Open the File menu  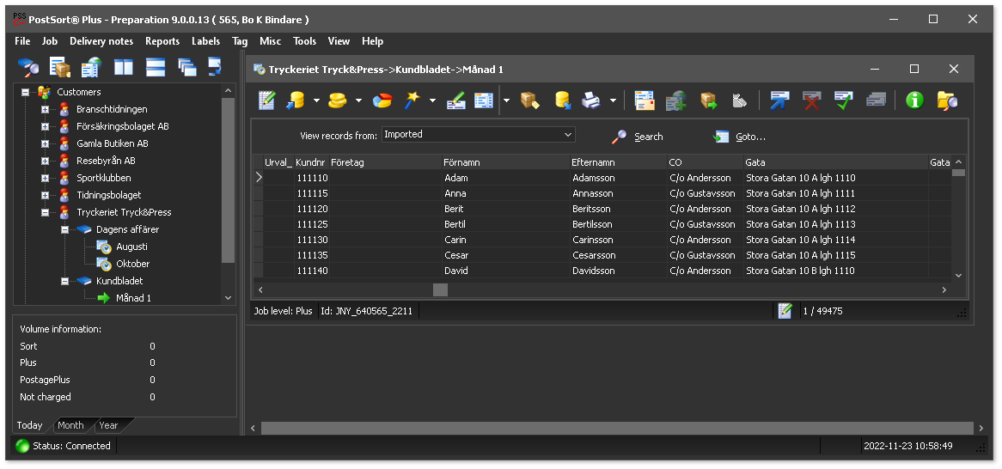pos(22,41)
